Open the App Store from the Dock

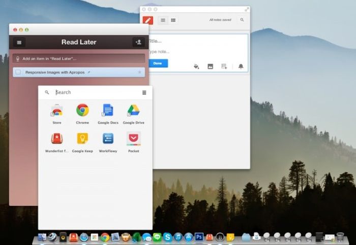click(x=189, y=237)
